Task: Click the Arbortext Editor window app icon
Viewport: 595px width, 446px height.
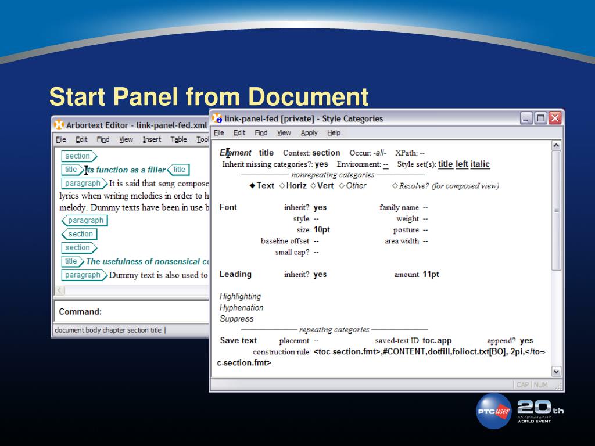Action: coord(59,125)
